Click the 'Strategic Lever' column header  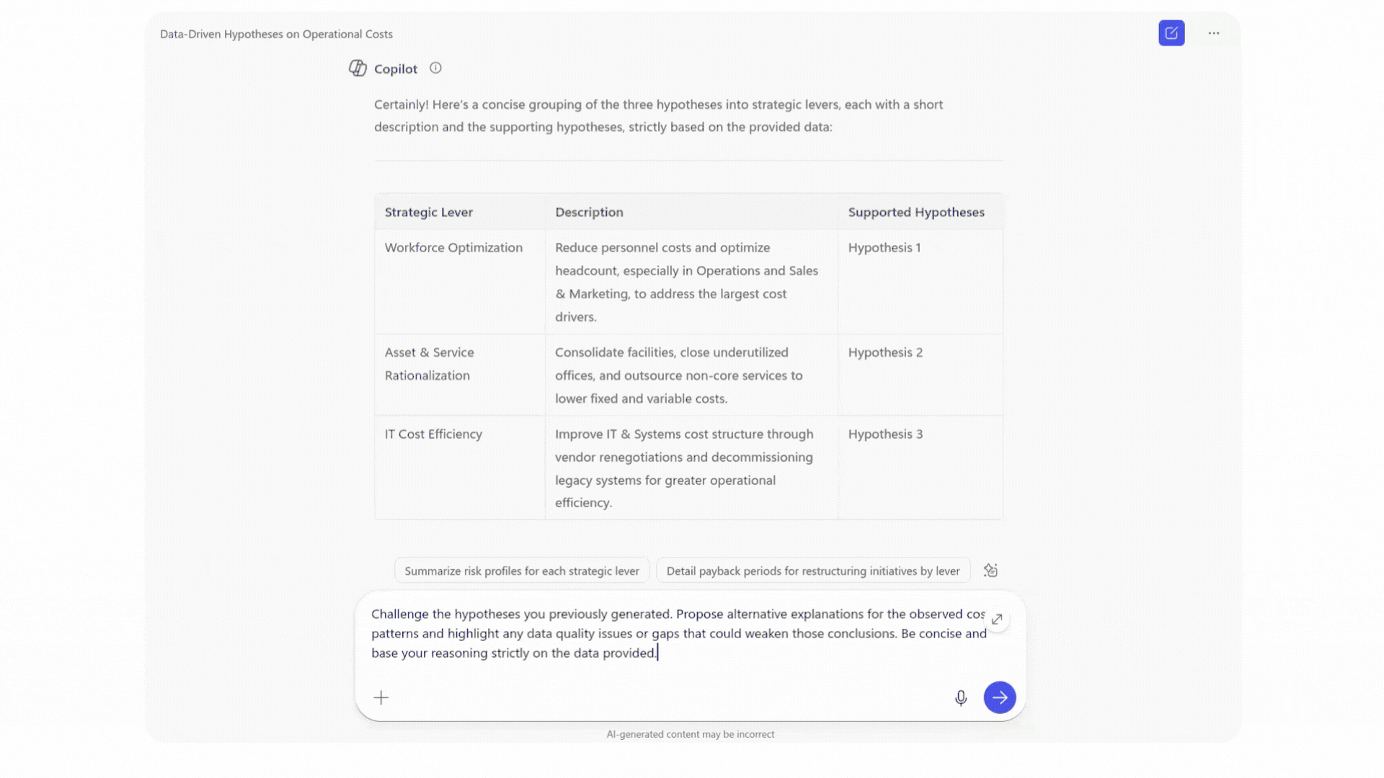click(x=429, y=212)
